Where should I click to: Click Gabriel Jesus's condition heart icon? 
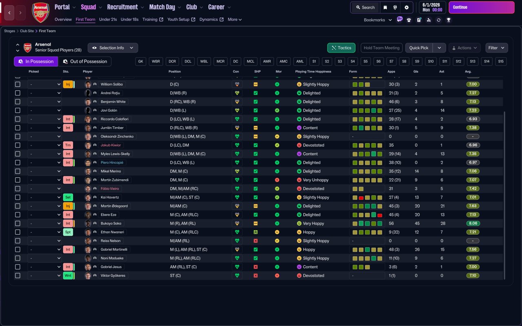tap(237, 267)
